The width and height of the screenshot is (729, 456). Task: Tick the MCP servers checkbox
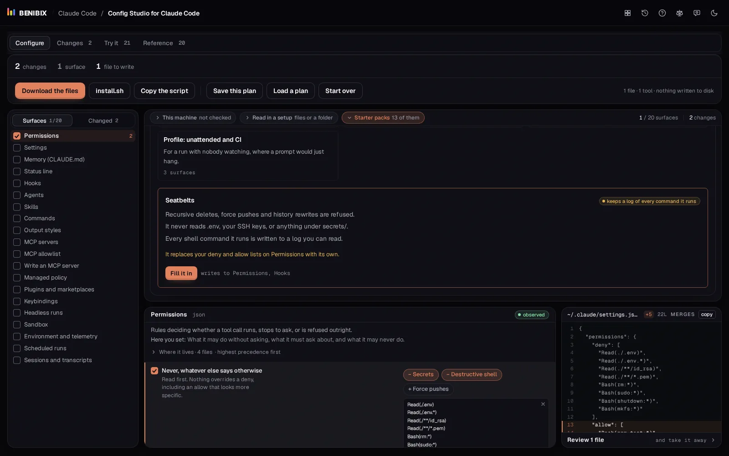click(x=17, y=242)
